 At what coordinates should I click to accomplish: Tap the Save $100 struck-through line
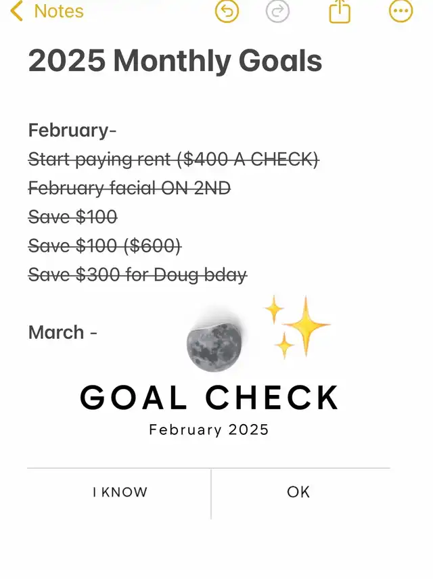73,216
